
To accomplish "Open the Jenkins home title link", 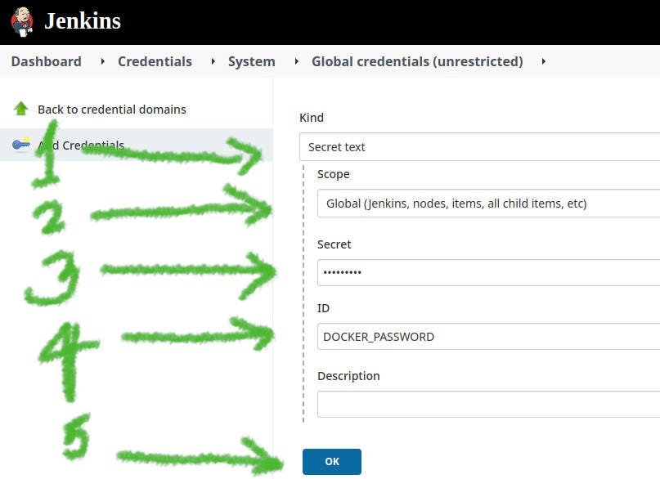I will [83, 21].
